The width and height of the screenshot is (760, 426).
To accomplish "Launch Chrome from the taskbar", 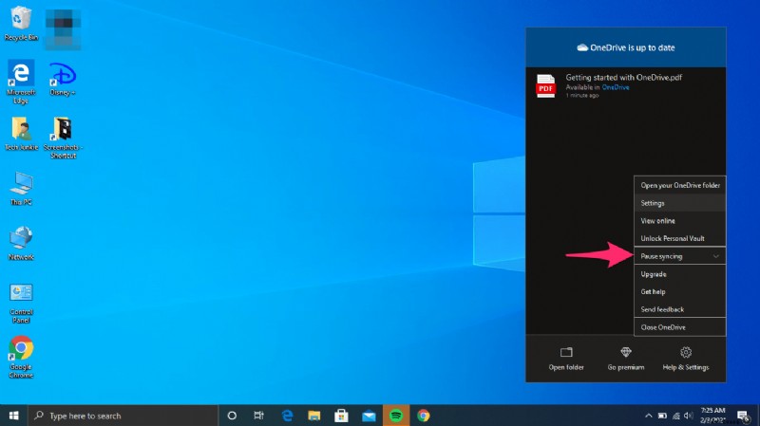I will pyautogui.click(x=423, y=416).
